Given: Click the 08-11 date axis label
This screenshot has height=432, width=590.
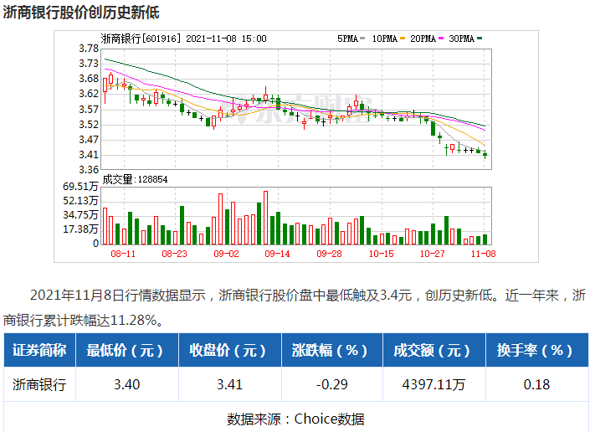Looking at the screenshot, I should coord(123,254).
